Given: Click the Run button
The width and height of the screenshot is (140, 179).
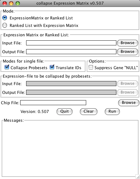Looking at the screenshot, I should click(112, 111).
